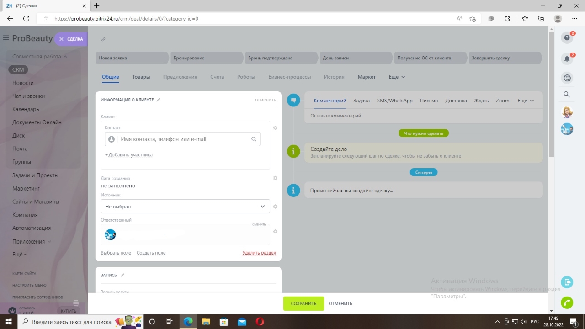Open the chat messenger icon in right panel
585x329 pixels.
point(567,78)
